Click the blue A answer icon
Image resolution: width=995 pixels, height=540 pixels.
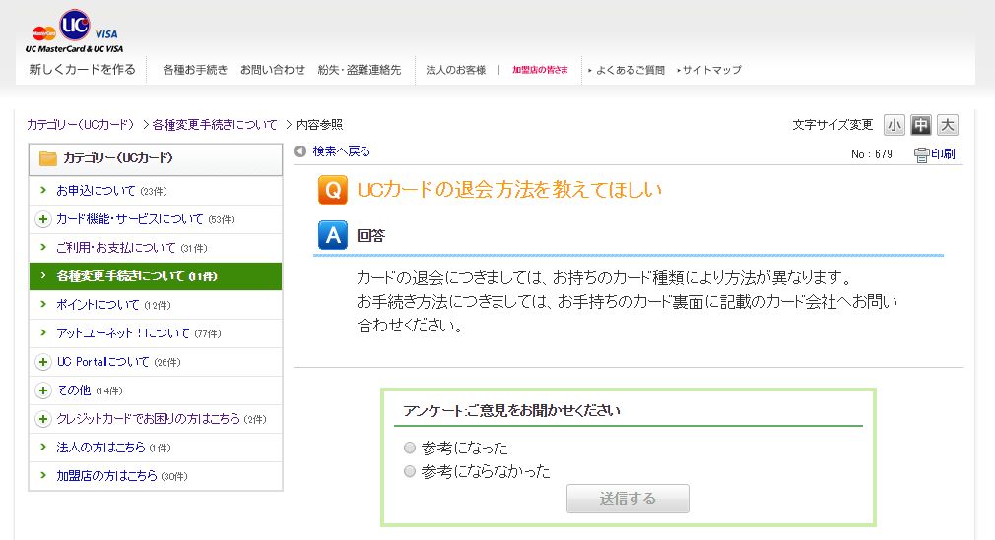click(x=333, y=236)
